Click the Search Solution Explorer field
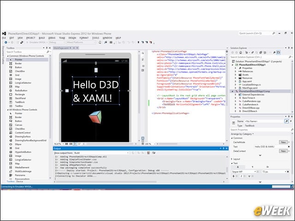The image size is (295, 221). click(x=260, y=57)
